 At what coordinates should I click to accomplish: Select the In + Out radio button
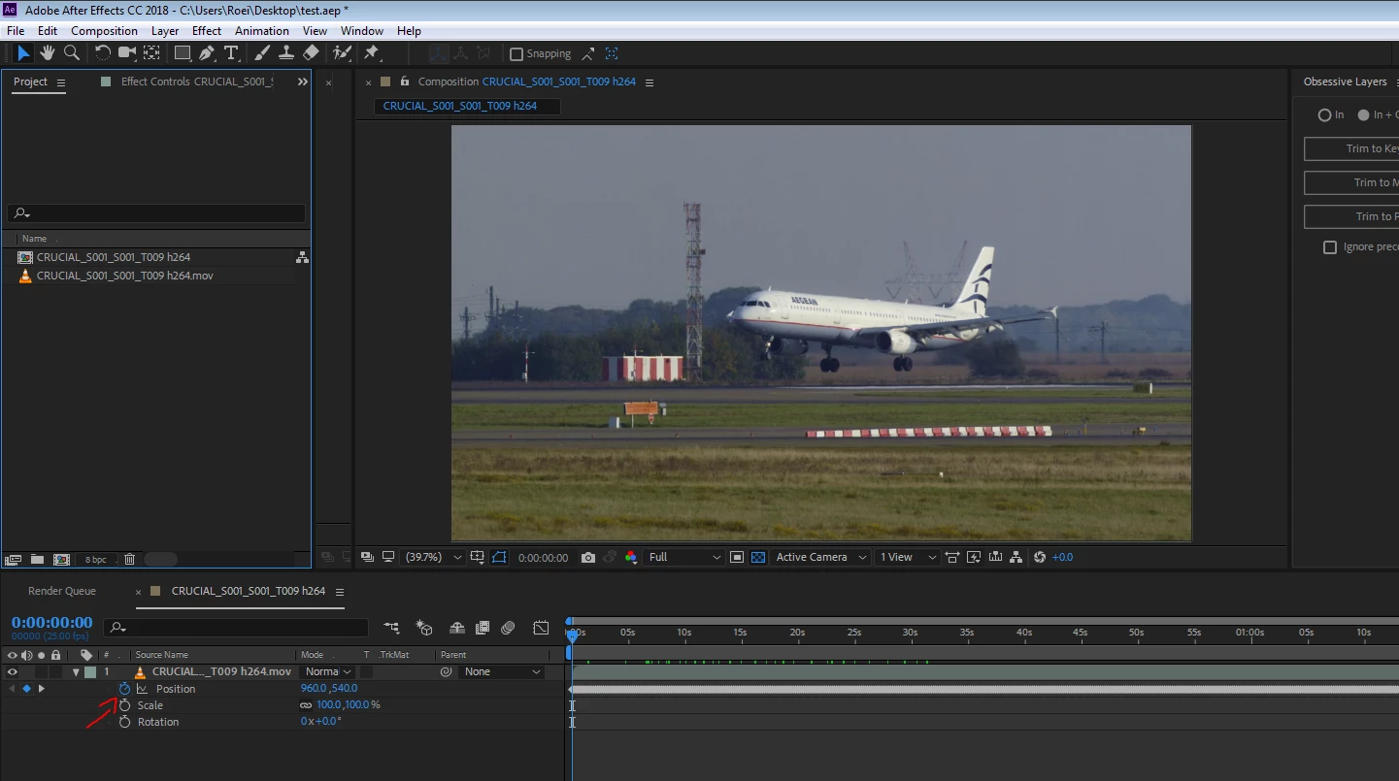click(1363, 114)
